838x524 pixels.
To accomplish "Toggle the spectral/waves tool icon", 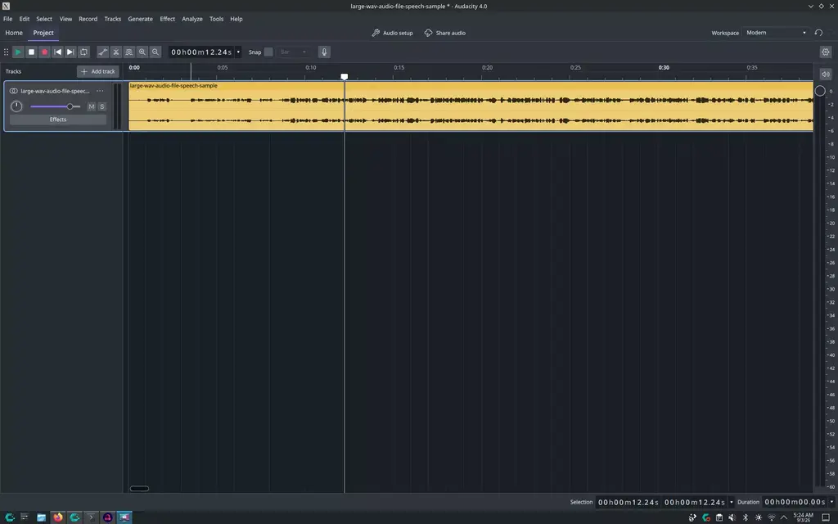I will point(128,52).
